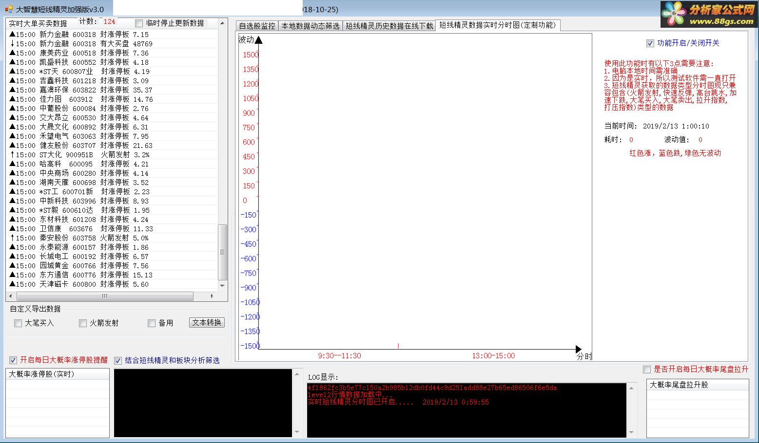This screenshot has width=759, height=443.
Task: Select row 佳力图 603912
Action: click(x=112, y=99)
